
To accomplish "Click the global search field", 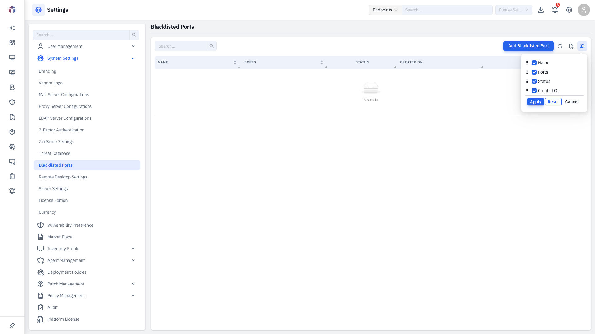I will [447, 10].
